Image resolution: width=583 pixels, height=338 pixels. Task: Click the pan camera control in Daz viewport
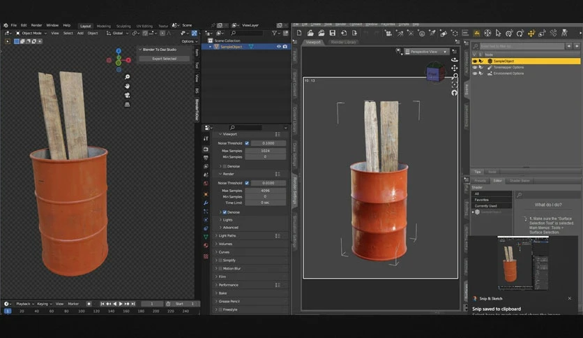(455, 68)
